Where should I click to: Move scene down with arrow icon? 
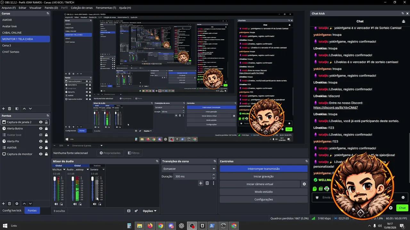point(30,109)
